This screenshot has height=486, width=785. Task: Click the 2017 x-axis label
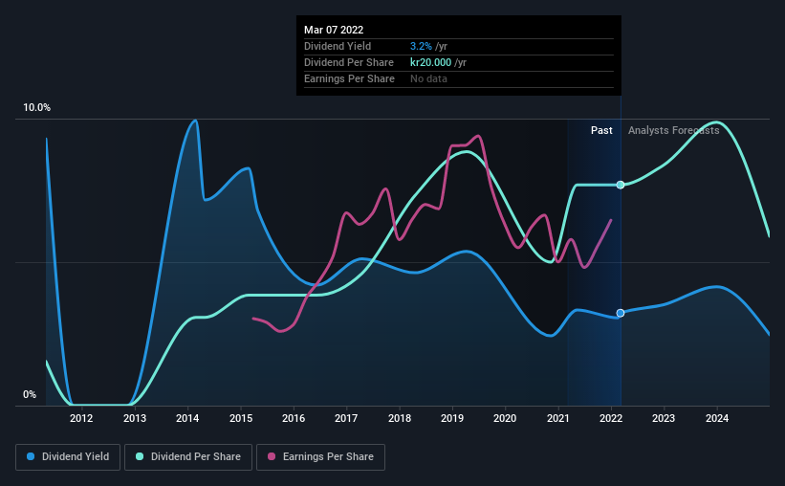click(x=346, y=418)
